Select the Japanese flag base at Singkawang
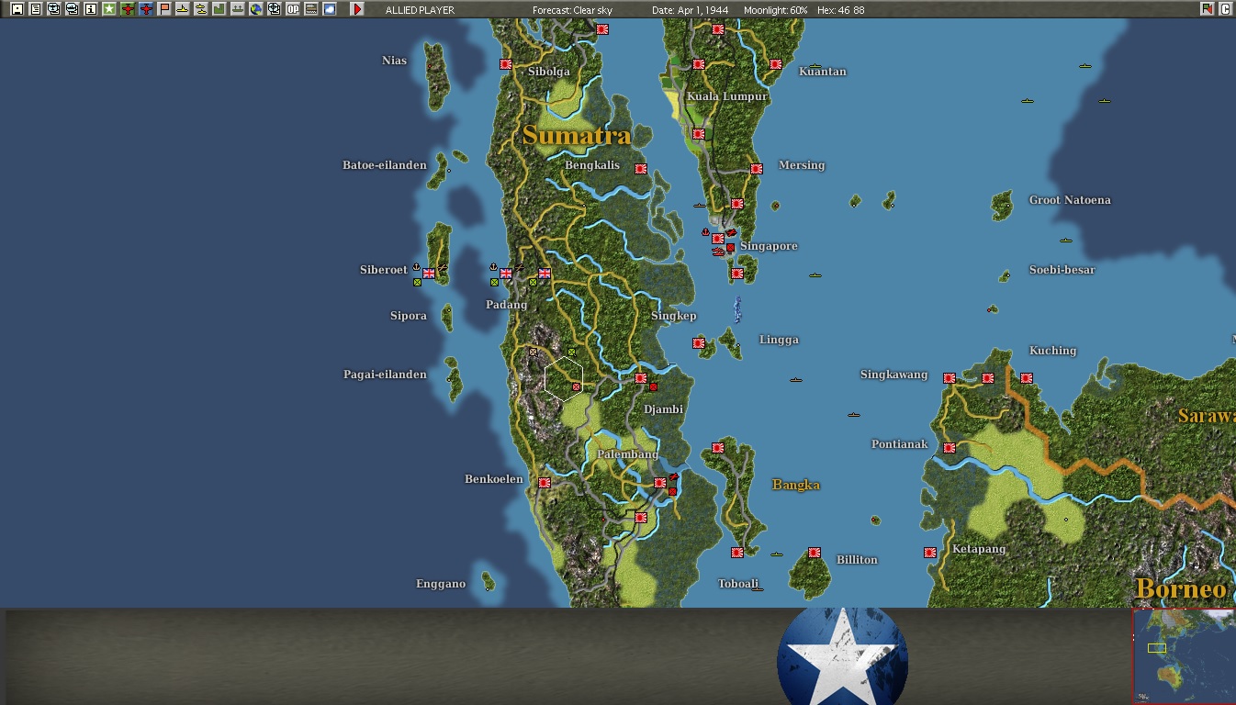 [949, 378]
